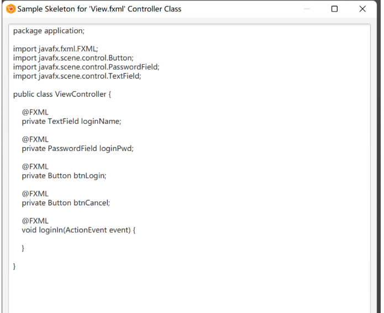The width and height of the screenshot is (384, 313).
Task: Click the 'private PasswordField loginPwd;' line
Action: 78,148
